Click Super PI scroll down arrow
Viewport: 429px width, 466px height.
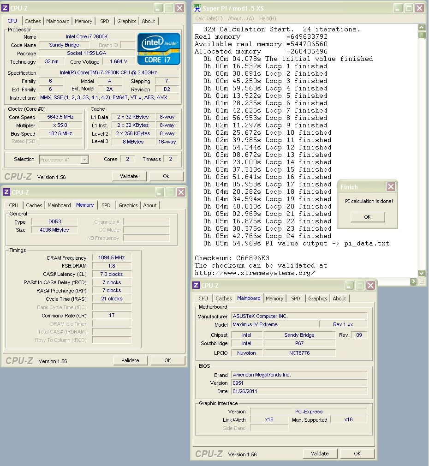[421, 273]
